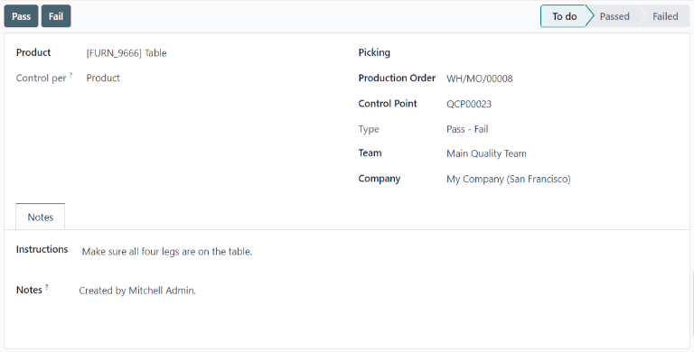Open the Notes tab
The image size is (694, 352).
pyautogui.click(x=41, y=217)
